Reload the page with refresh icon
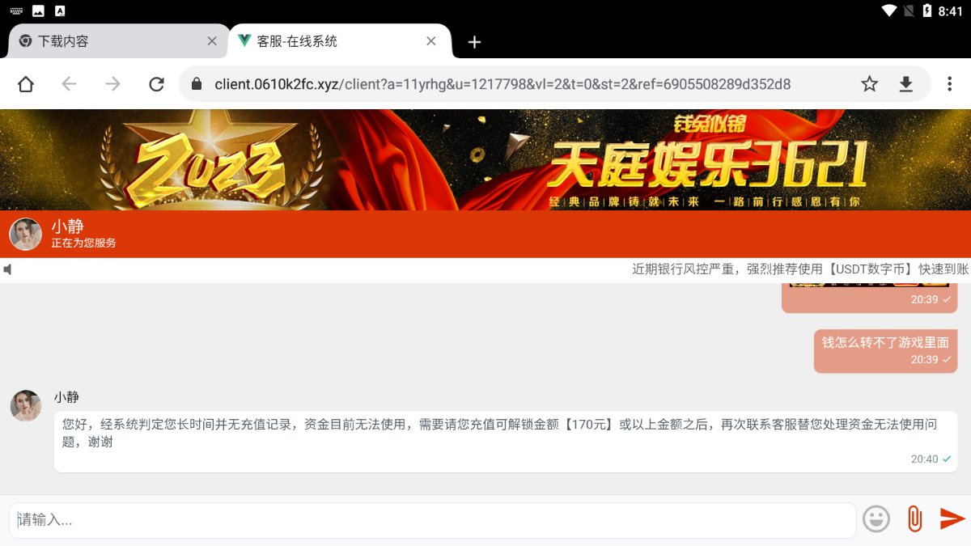971x546 pixels. pos(156,84)
